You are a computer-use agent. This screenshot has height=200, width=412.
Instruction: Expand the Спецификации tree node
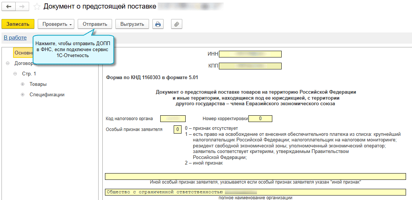pyautogui.click(x=22, y=95)
